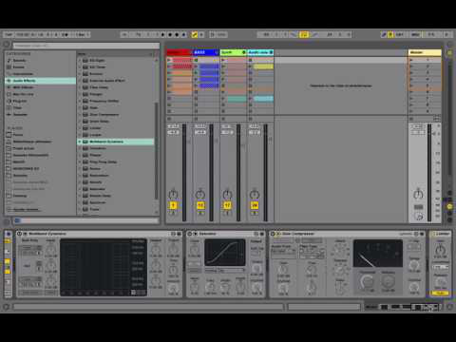
Task: Toggle the Mixer section show/hide button
Action: click(449, 206)
